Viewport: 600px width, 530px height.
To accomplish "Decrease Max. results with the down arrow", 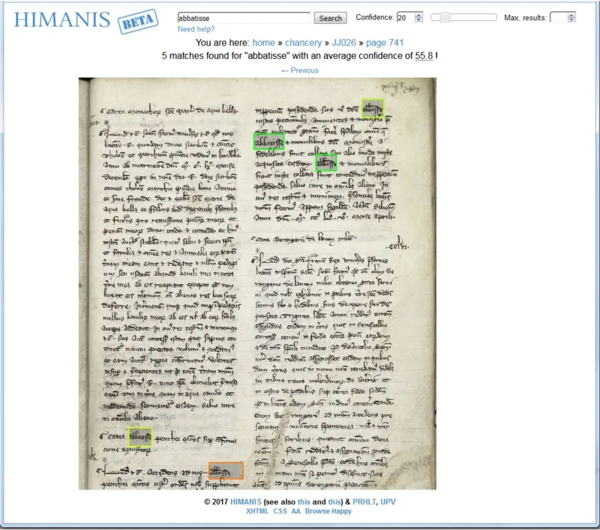I will [572, 20].
